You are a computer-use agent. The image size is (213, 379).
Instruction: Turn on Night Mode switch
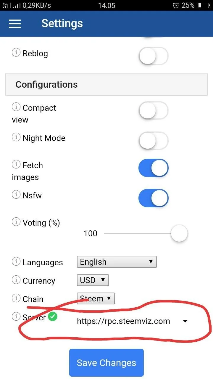click(153, 141)
